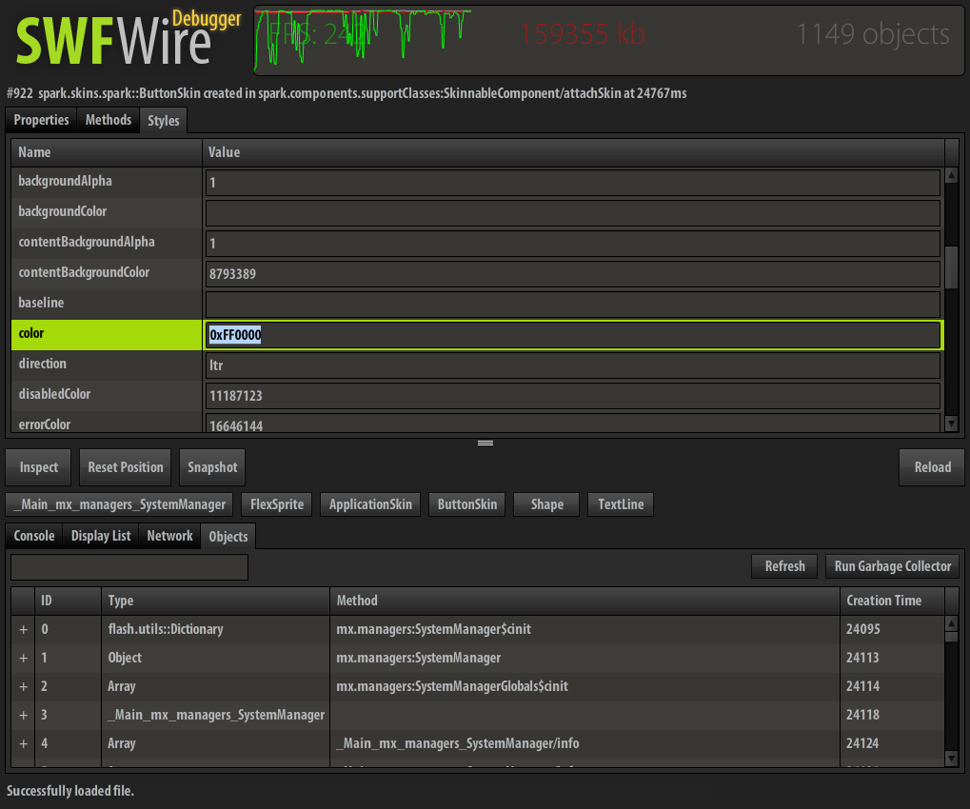This screenshot has height=809, width=970.
Task: Edit the contentBackgroundColor value field
Action: (573, 274)
